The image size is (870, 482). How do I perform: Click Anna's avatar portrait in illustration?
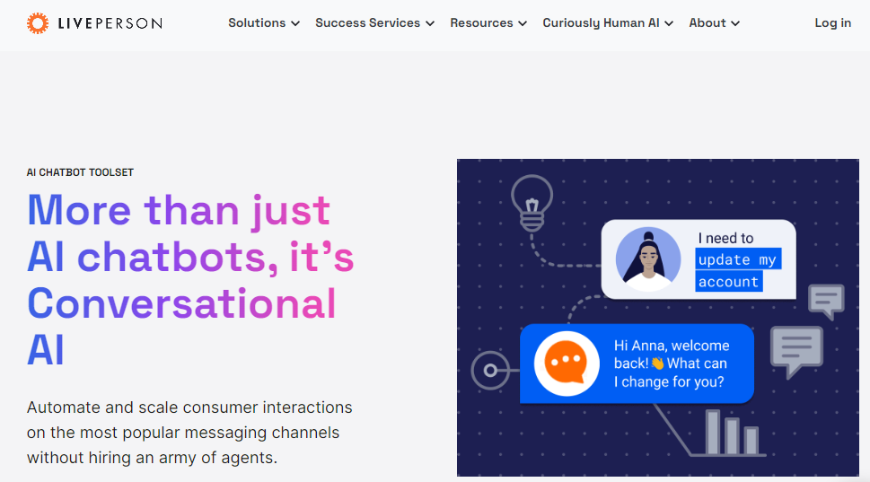pos(648,259)
